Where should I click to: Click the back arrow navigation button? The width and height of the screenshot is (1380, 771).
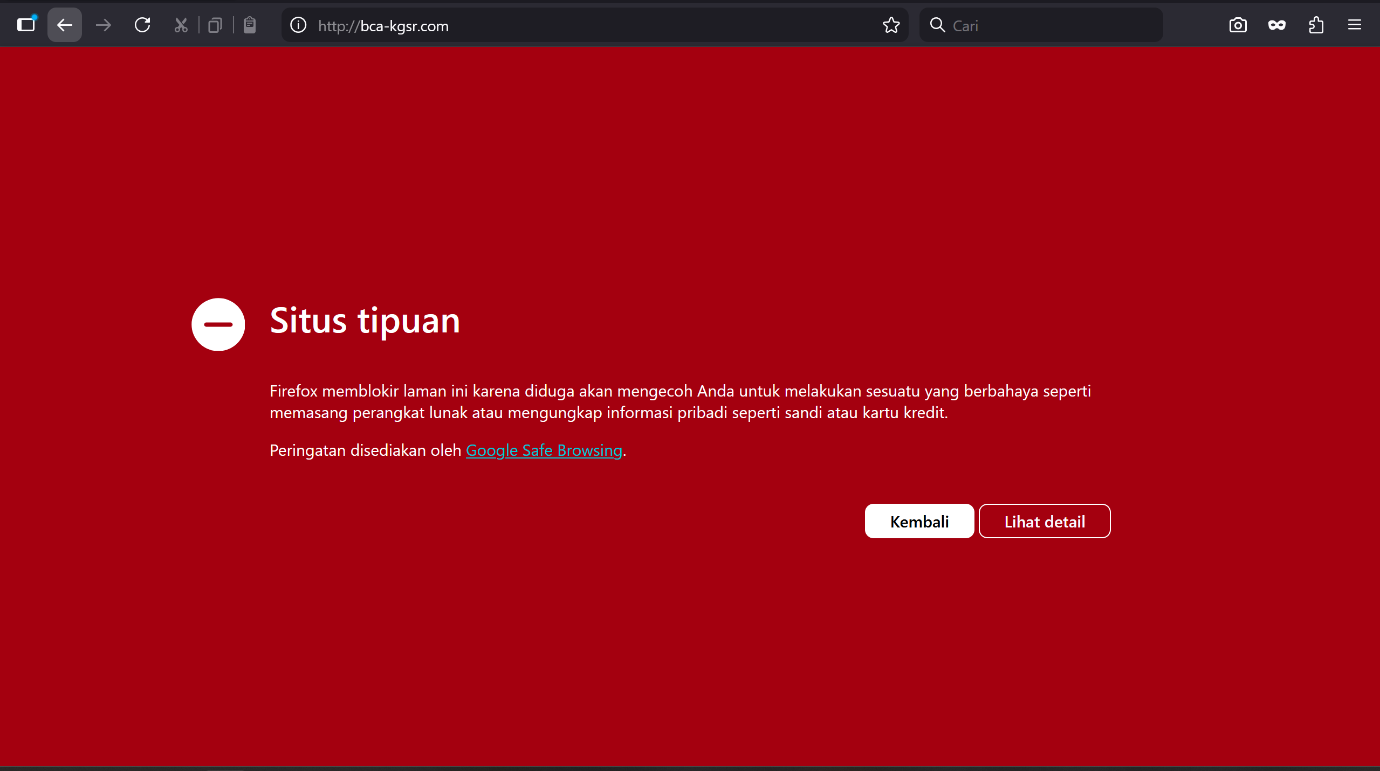click(x=65, y=25)
